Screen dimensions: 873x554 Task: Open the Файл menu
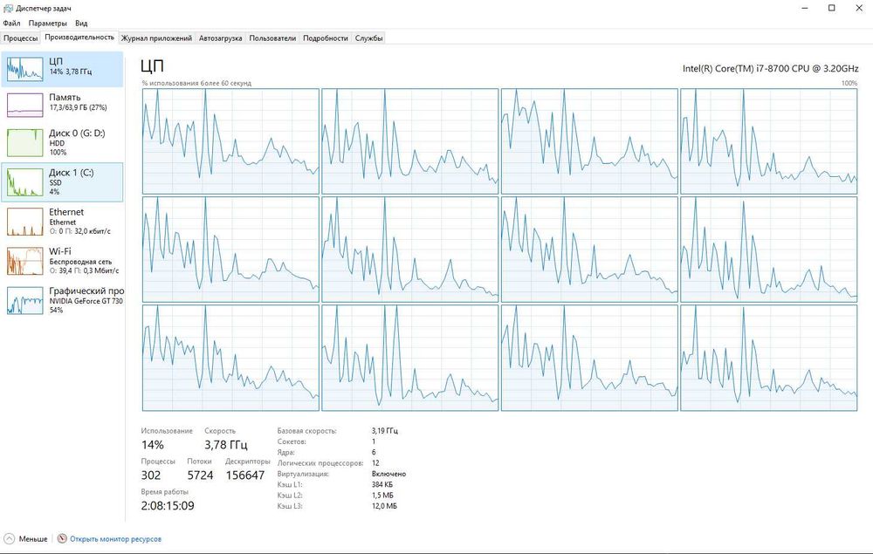point(11,24)
